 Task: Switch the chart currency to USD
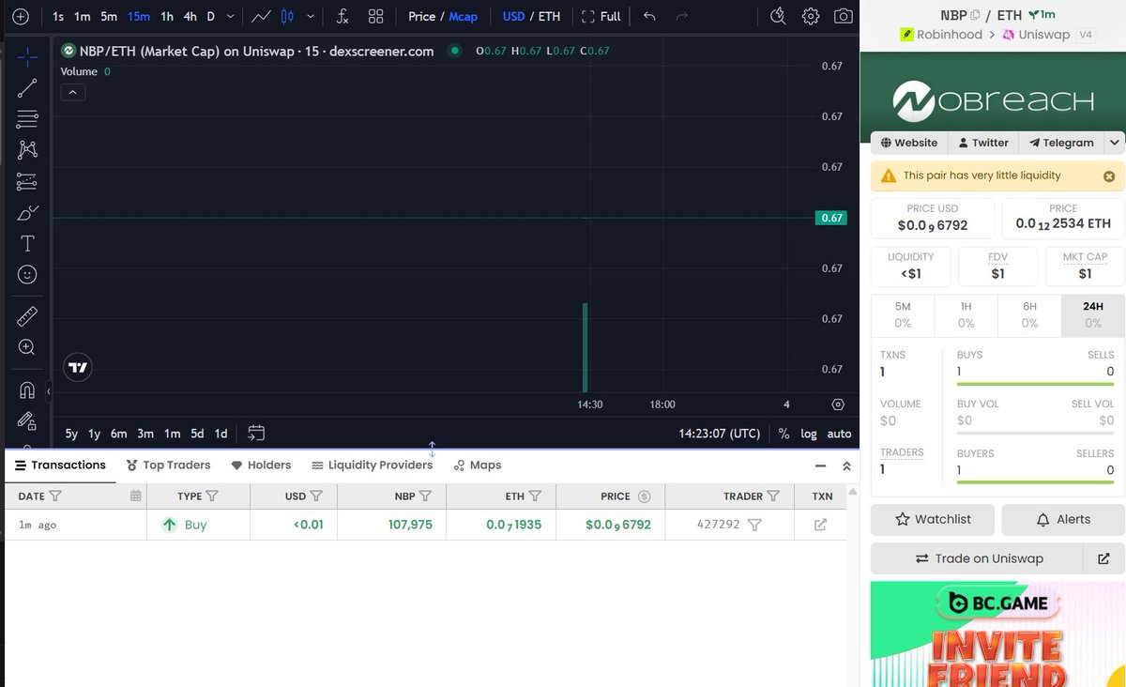coord(513,16)
